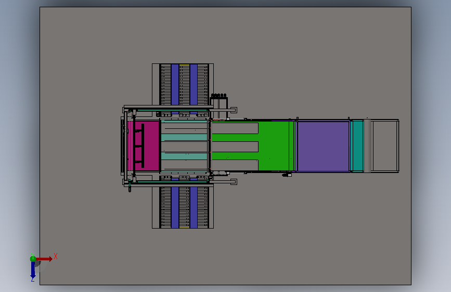Select the large purple panel on the conveyor
This screenshot has width=451, height=292.
click(323, 146)
